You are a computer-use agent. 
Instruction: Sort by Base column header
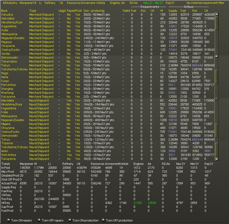tap(4, 11)
